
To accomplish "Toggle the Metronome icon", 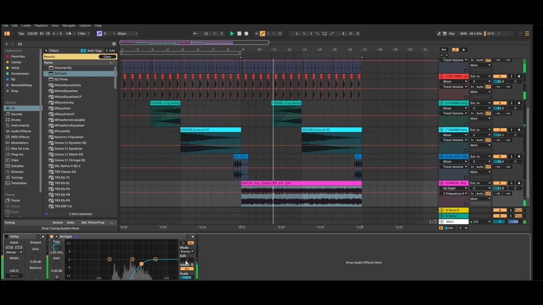I will point(69,33).
